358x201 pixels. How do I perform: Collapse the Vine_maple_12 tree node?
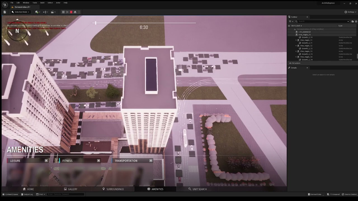[x=296, y=46]
